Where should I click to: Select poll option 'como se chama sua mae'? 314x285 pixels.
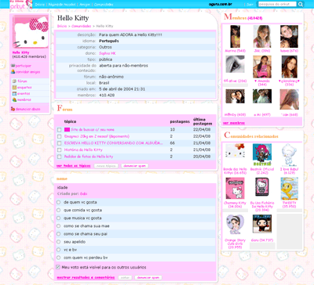tap(59, 226)
